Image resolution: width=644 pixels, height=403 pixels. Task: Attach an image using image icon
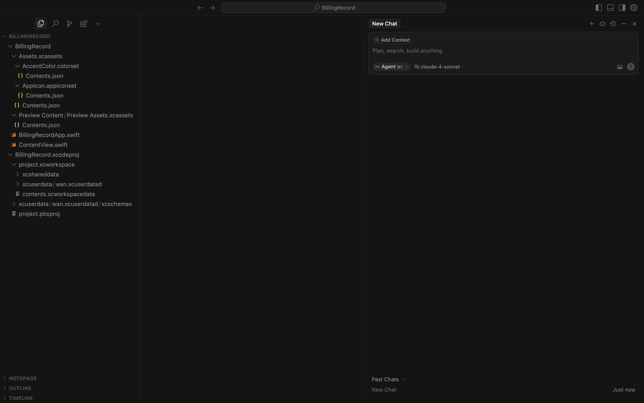(x=620, y=66)
